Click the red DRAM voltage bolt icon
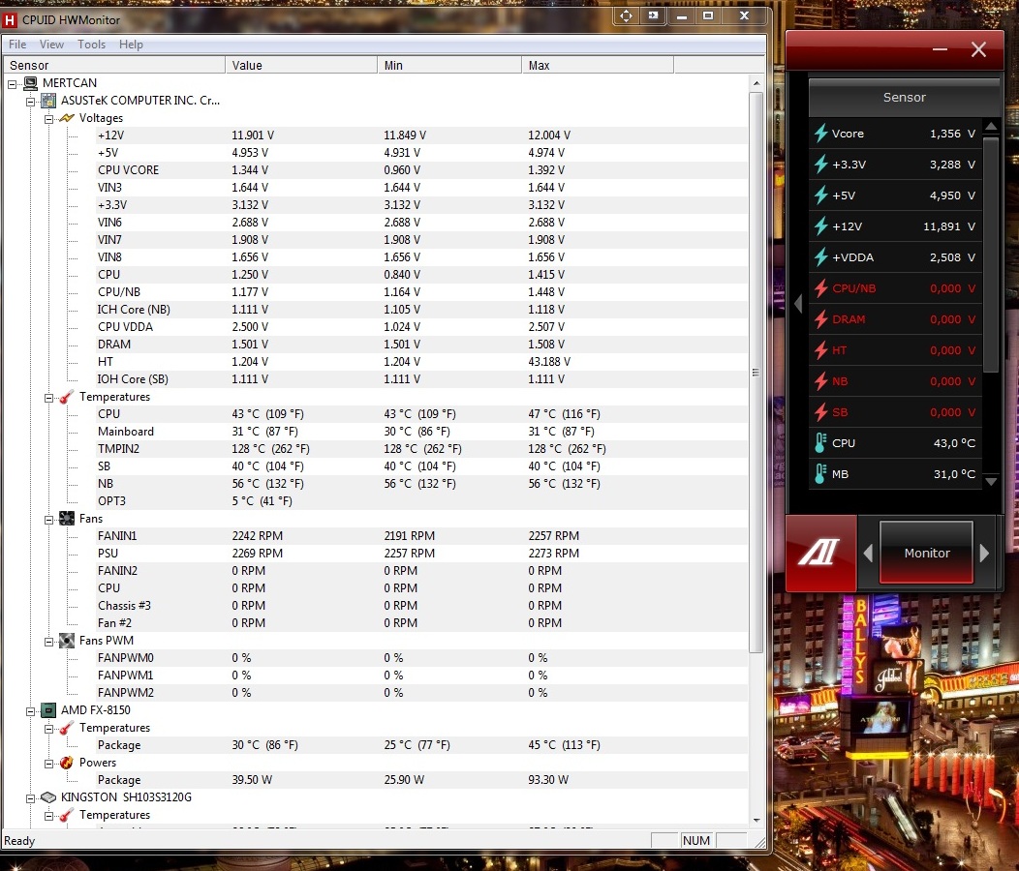Viewport: 1019px width, 871px height. [820, 319]
